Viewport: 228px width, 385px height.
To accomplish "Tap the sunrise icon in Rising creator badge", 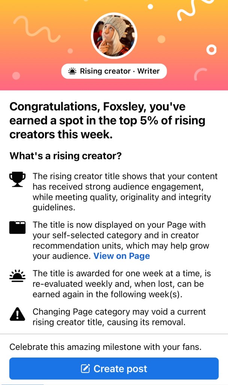I will click(72, 71).
